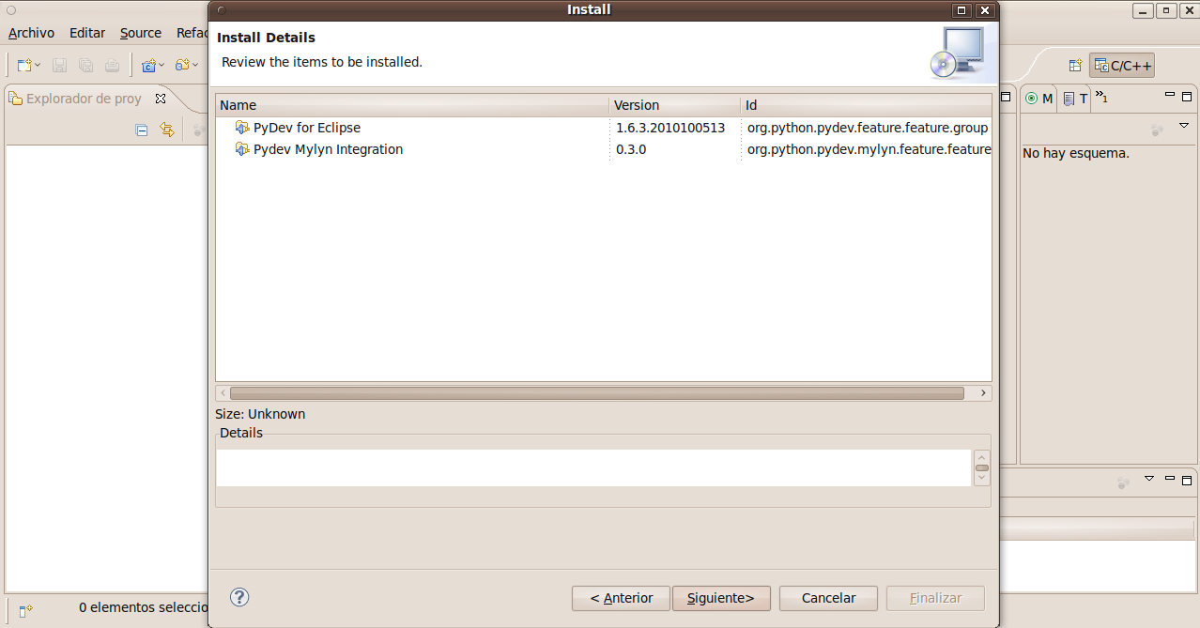
Task: Click version 1.6.3.2010100513 cell
Action: pyautogui.click(x=670, y=128)
